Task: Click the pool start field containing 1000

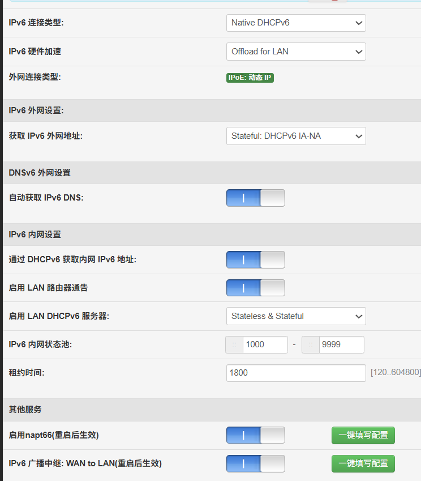Action: point(265,344)
